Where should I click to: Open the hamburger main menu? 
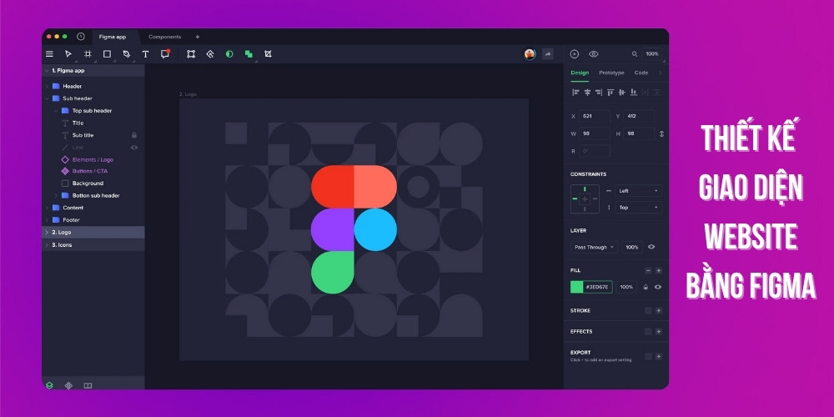point(49,53)
